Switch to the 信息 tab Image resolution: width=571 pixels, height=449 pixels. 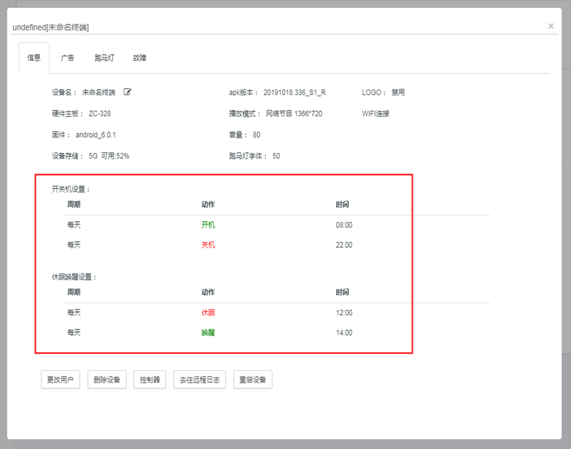click(34, 58)
